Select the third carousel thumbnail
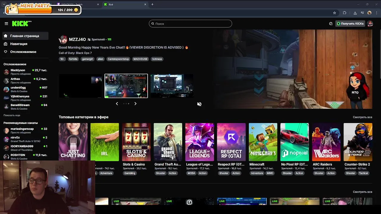381x214 pixels. click(172, 86)
